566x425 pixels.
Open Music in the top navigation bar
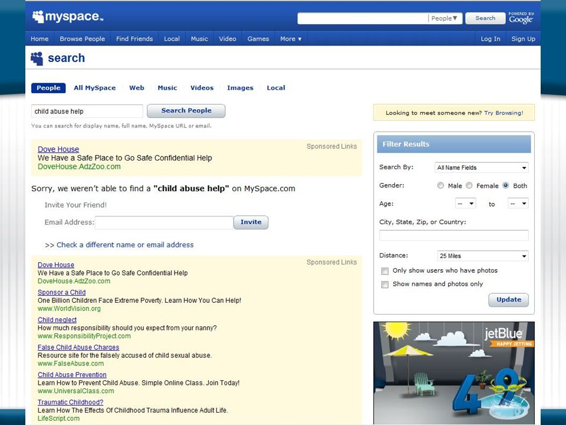(x=199, y=39)
